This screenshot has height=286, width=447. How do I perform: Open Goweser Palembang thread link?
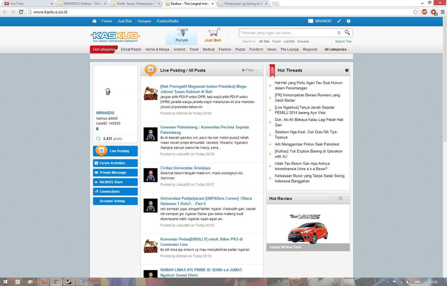coord(205,130)
